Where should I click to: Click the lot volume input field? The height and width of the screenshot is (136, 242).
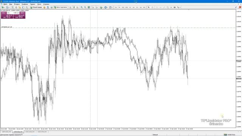[13, 13]
